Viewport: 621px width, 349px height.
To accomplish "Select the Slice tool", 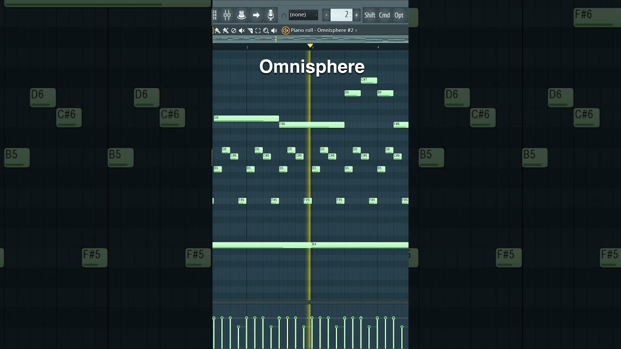I will tap(250, 31).
